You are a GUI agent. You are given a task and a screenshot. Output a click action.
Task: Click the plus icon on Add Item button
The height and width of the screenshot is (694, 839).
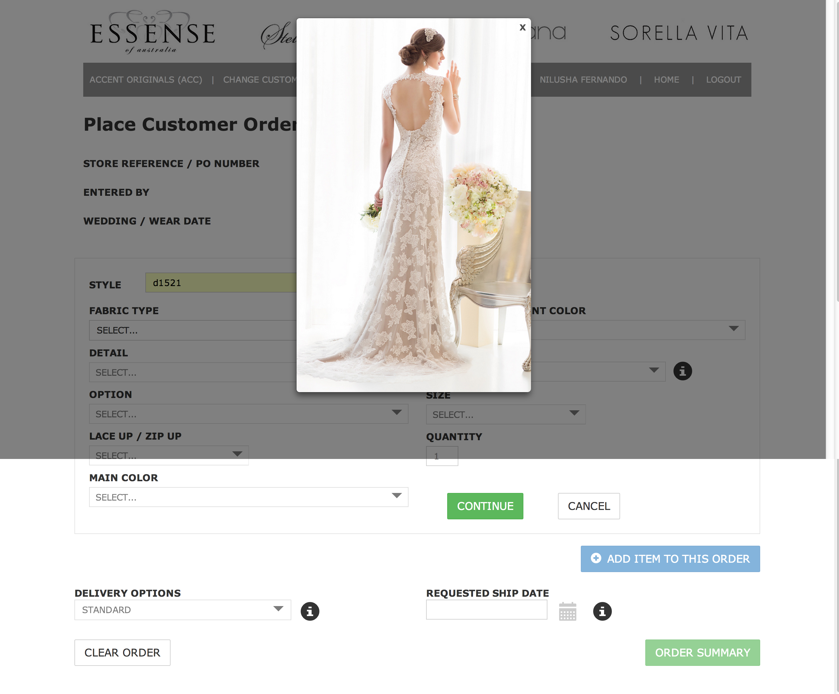click(x=596, y=558)
